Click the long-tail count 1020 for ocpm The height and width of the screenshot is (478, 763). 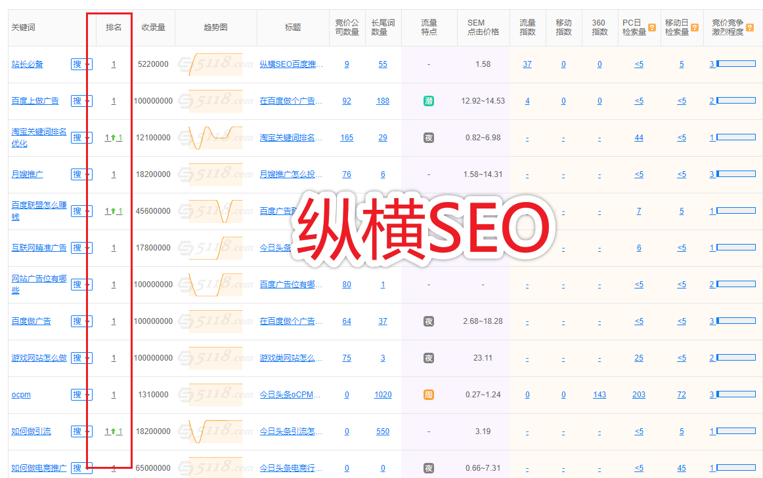point(383,394)
